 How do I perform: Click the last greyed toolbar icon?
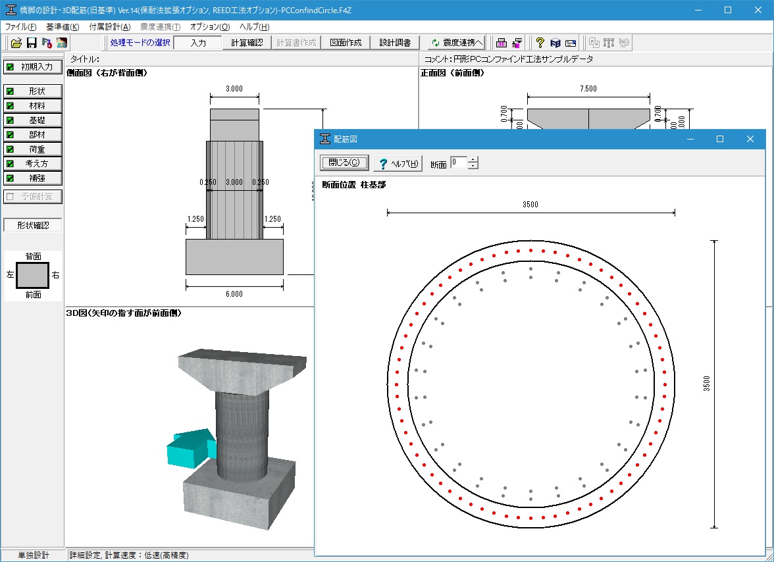[624, 43]
